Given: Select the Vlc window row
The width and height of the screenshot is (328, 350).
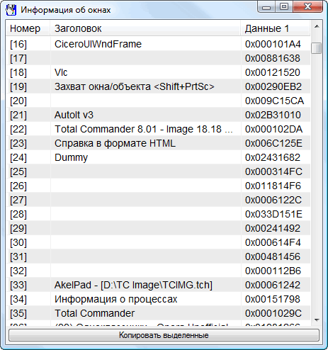Looking at the screenshot, I should pos(158,72).
